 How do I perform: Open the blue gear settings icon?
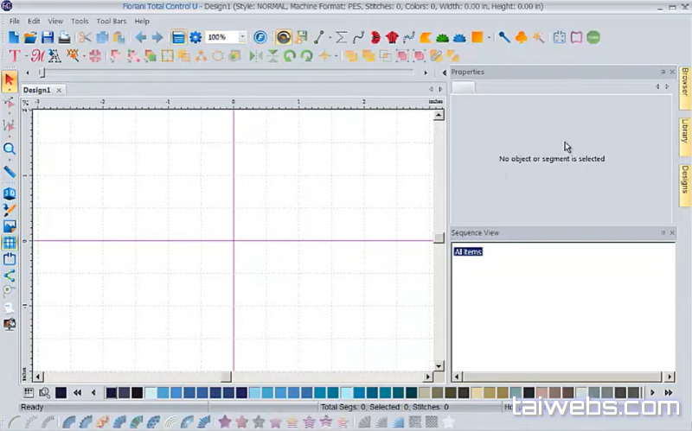195,37
